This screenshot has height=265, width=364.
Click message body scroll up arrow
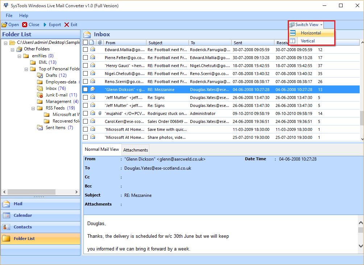[x=361, y=223]
